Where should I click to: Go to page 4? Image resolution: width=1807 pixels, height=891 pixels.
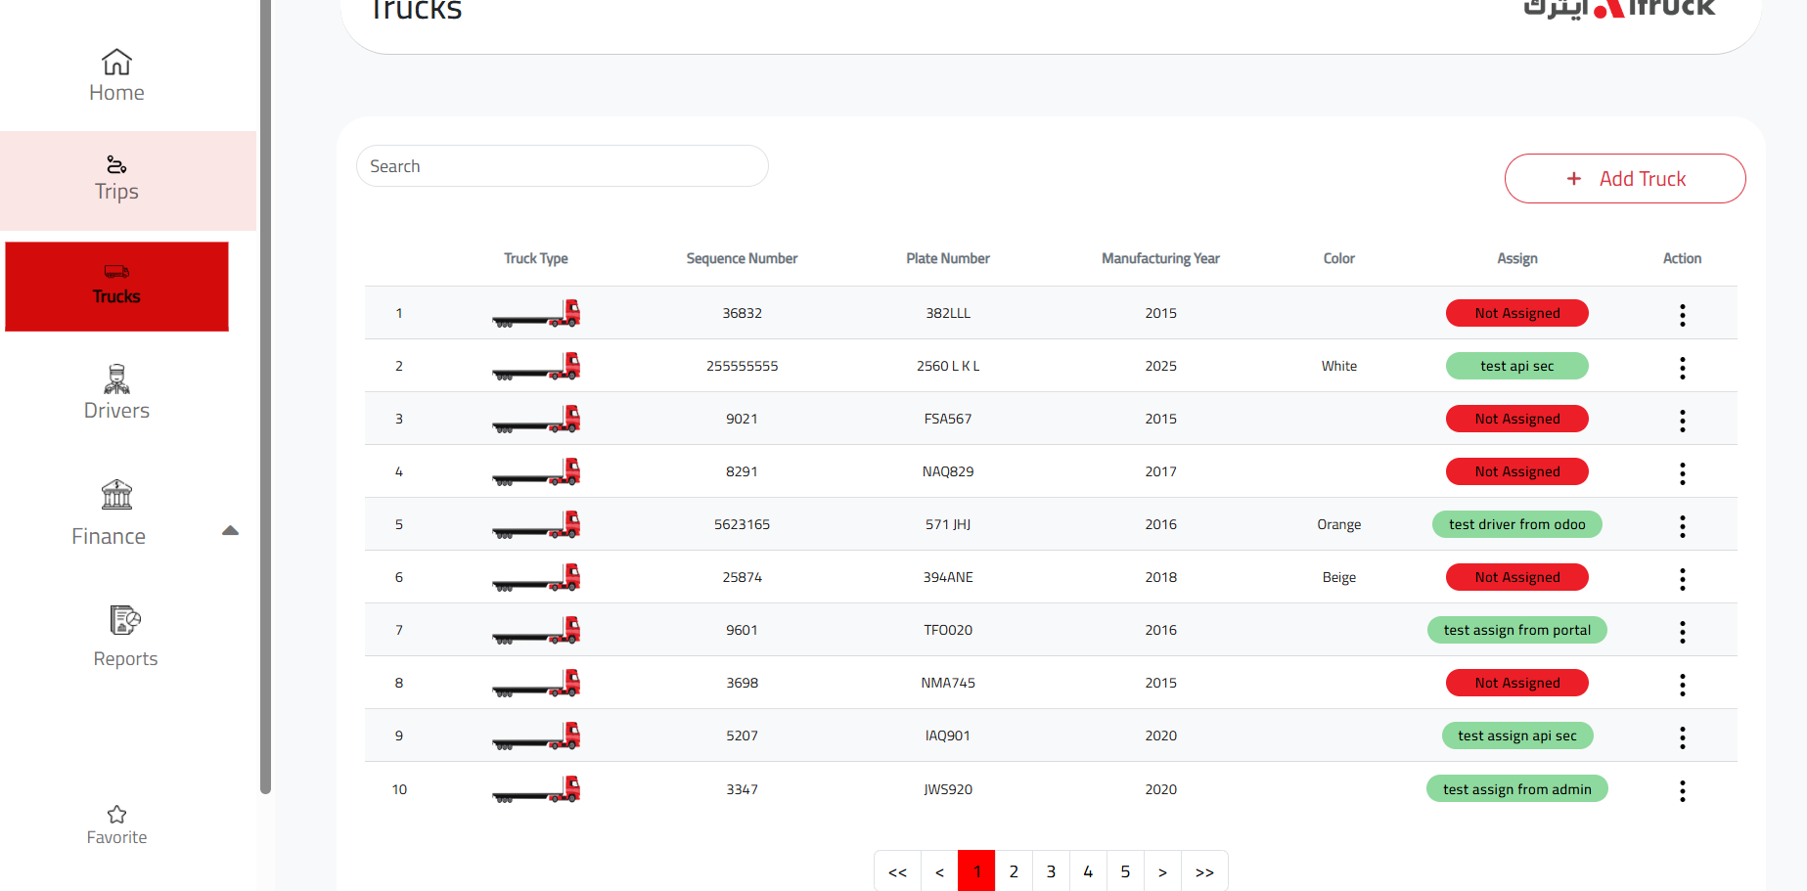(x=1088, y=870)
